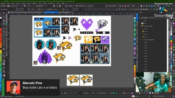Open the Bitmaps menu
Image resolution: width=175 pixels, height=98 pixels.
click(34, 4)
